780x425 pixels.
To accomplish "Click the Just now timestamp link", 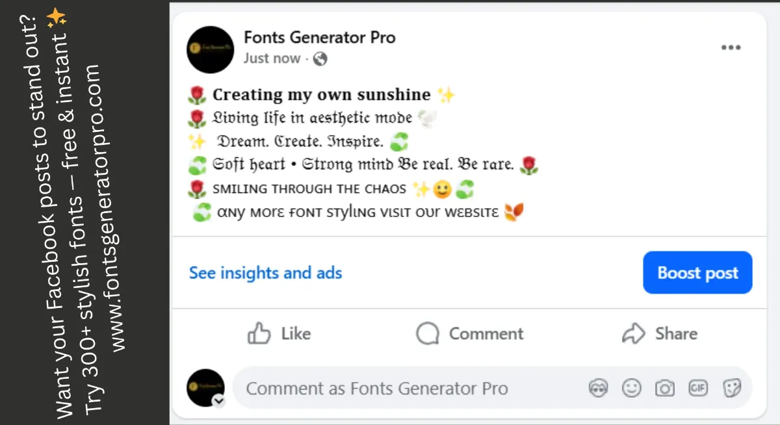I will [272, 58].
